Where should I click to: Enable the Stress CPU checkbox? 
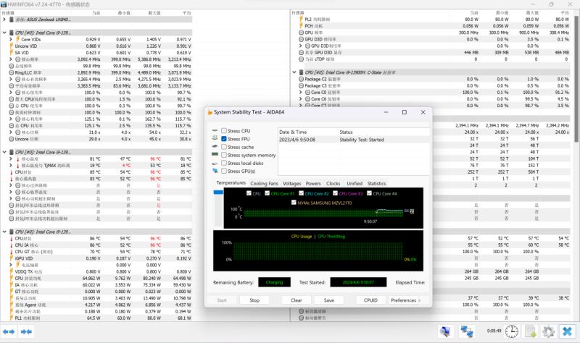[224, 131]
